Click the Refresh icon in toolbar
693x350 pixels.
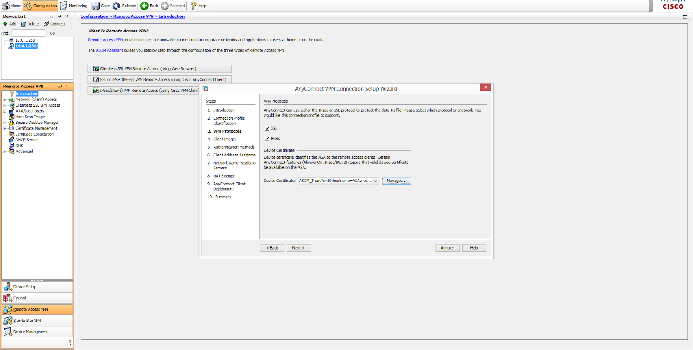tap(117, 6)
